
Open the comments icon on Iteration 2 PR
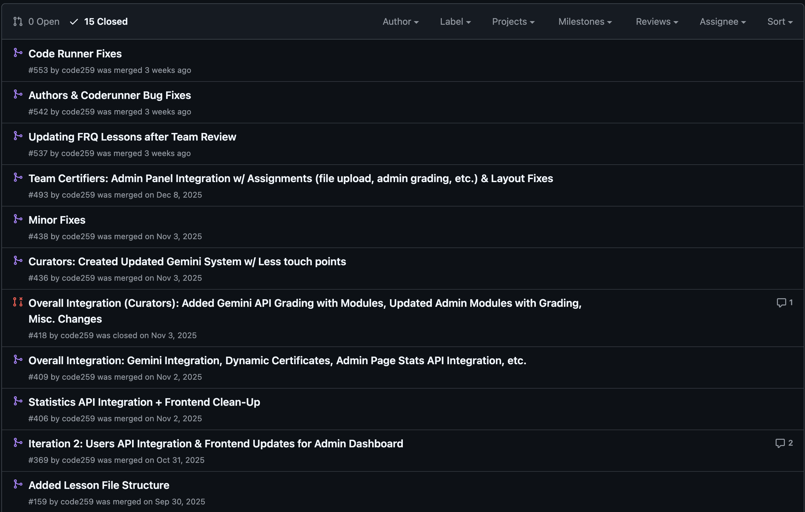[x=780, y=443]
